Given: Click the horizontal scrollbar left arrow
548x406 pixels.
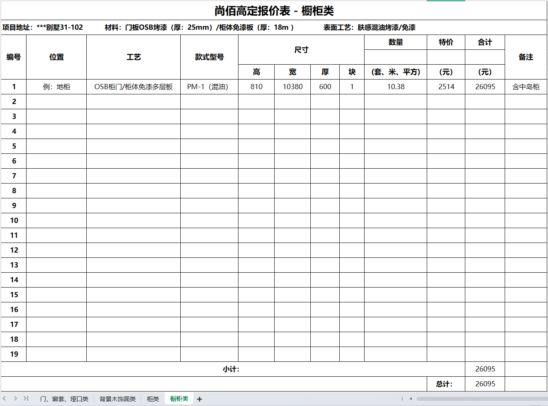Looking at the screenshot, I should coord(411,399).
